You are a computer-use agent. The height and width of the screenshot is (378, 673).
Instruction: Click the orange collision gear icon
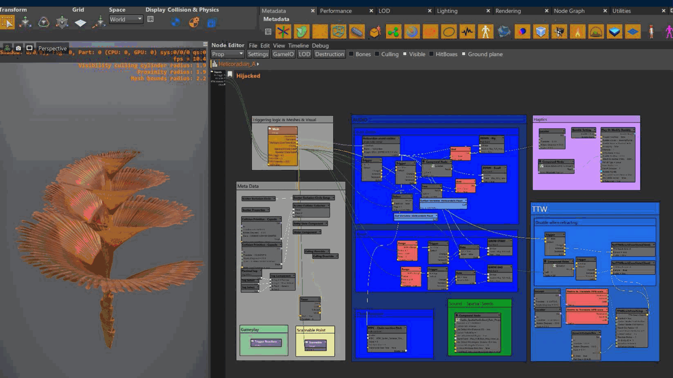(x=194, y=22)
